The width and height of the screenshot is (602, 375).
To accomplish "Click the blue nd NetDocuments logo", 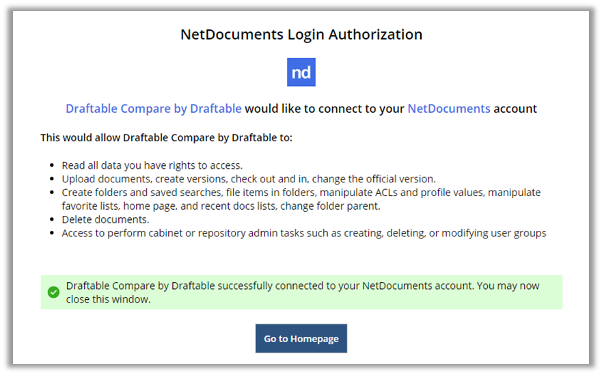I will pyautogui.click(x=301, y=72).
